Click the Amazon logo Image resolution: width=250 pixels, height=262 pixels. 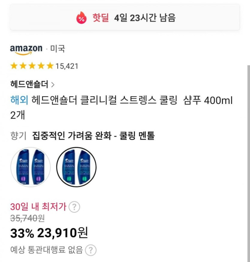26,49
